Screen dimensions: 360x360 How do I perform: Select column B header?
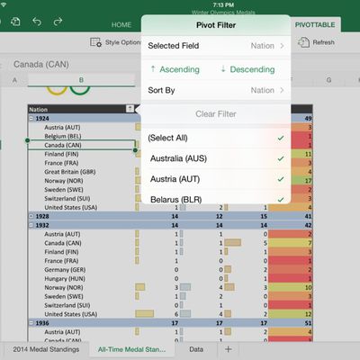(x=81, y=80)
